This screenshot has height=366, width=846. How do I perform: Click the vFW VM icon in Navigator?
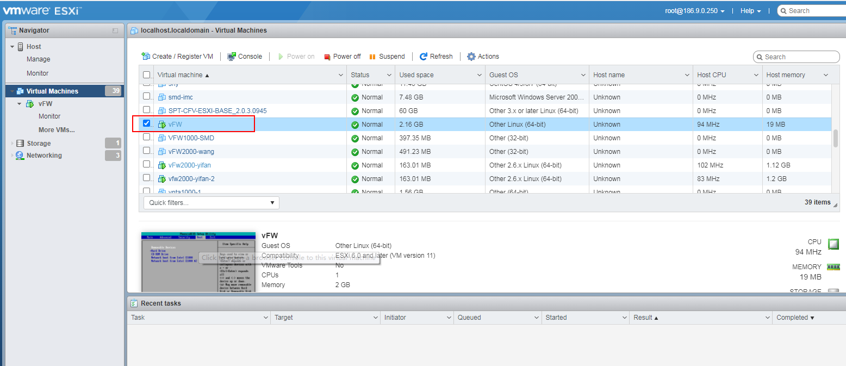tap(30, 104)
